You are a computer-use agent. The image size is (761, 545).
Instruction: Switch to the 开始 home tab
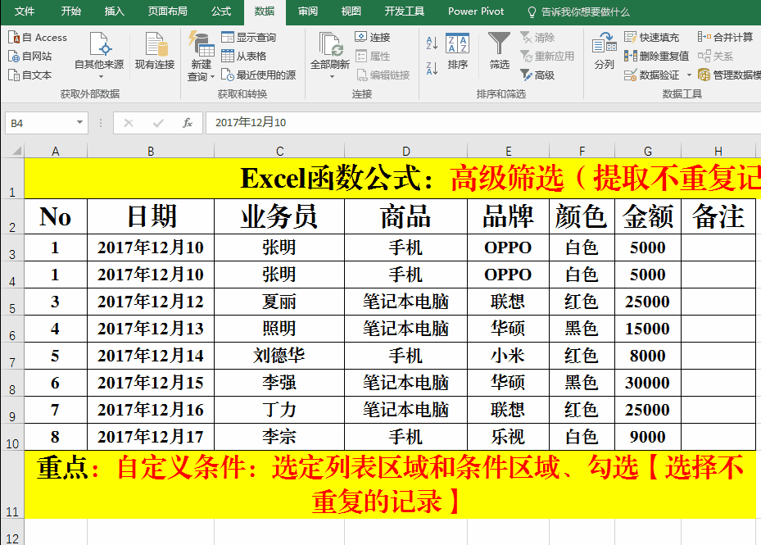coord(71,11)
